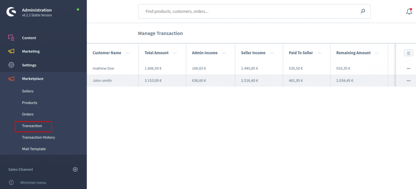
Task: Open Admin Income column options
Action: [224, 53]
